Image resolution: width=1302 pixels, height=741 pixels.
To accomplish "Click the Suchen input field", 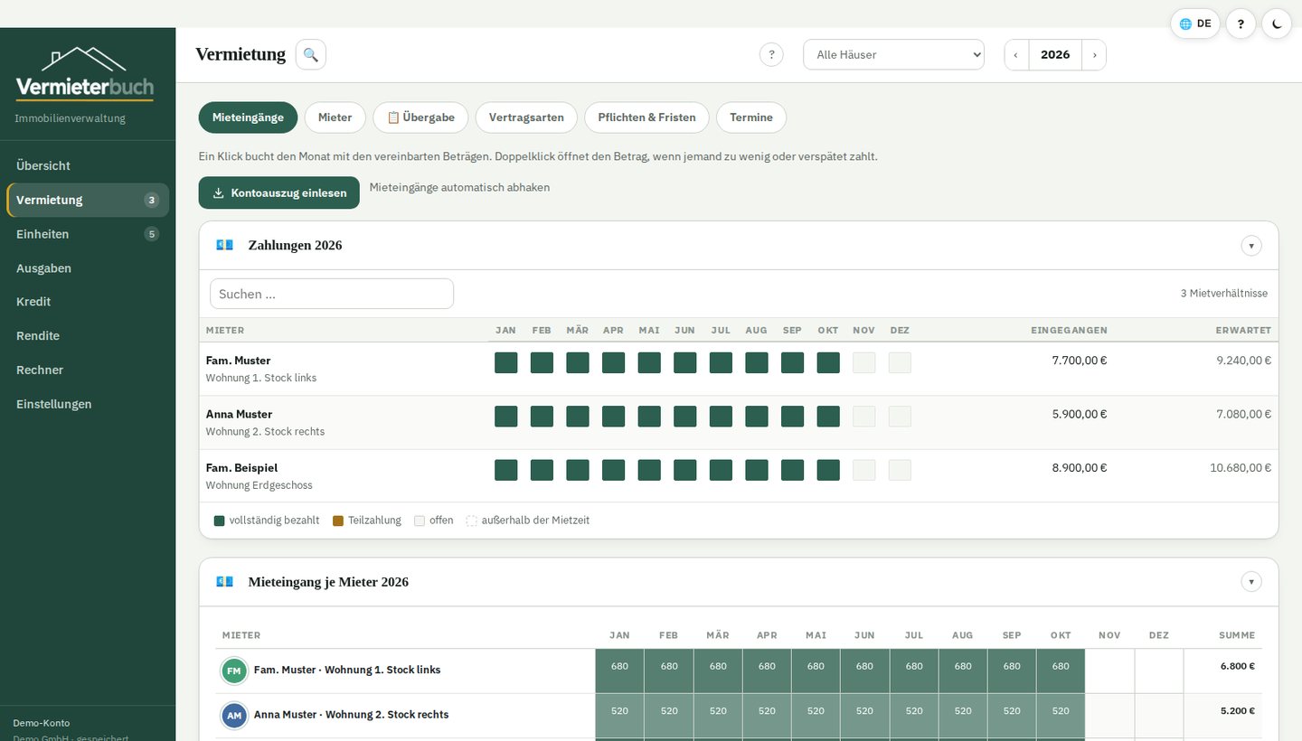I will [x=332, y=294].
